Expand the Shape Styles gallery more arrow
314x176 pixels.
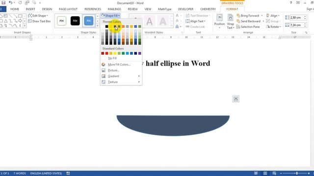click(x=98, y=26)
